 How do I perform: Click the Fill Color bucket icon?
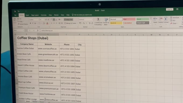point(44,23)
